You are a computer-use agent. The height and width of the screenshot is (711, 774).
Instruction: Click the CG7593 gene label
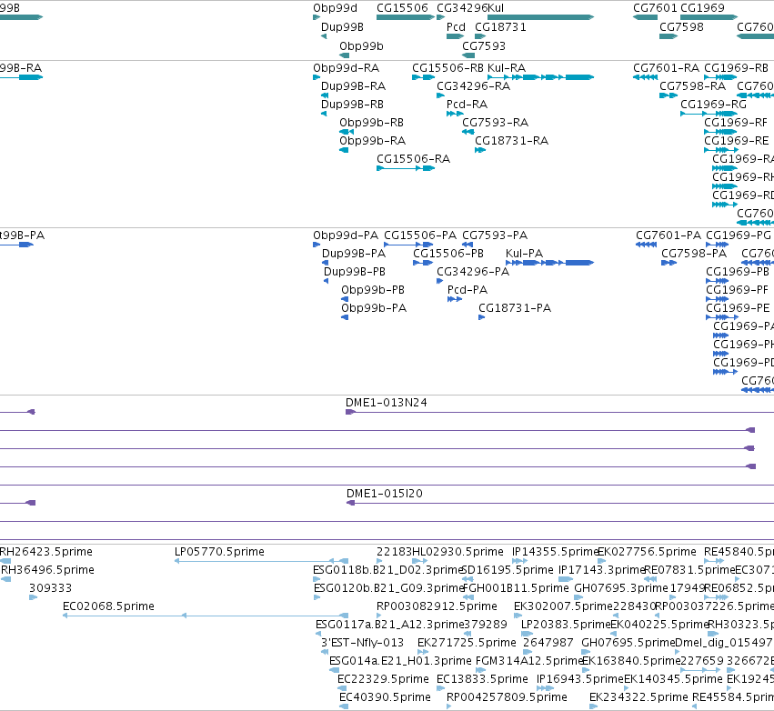tap(483, 46)
